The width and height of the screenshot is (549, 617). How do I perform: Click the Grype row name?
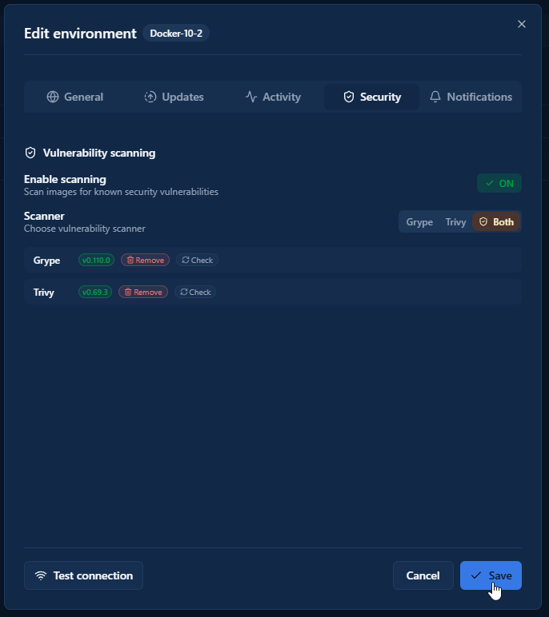(x=46, y=261)
